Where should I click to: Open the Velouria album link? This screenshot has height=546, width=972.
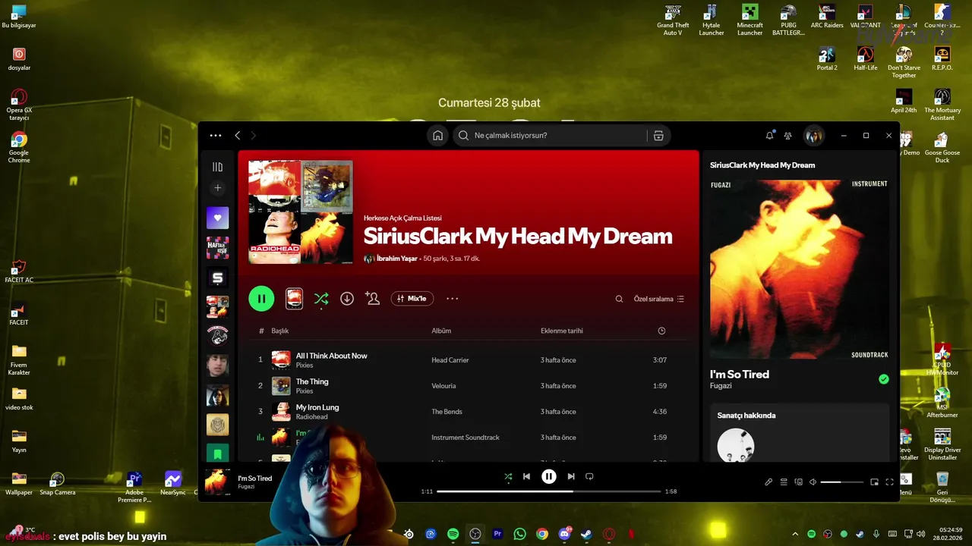pyautogui.click(x=443, y=386)
